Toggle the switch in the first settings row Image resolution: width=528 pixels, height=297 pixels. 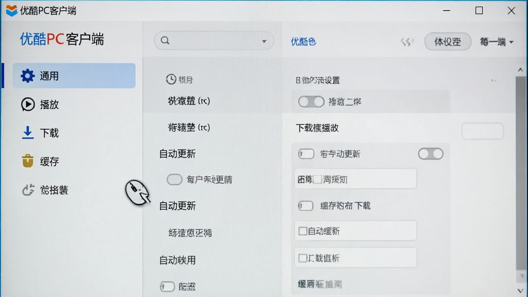311,102
